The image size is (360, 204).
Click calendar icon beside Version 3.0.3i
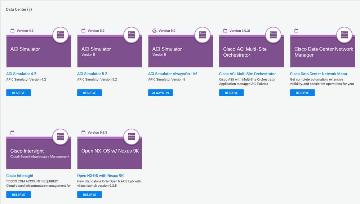click(225, 31)
